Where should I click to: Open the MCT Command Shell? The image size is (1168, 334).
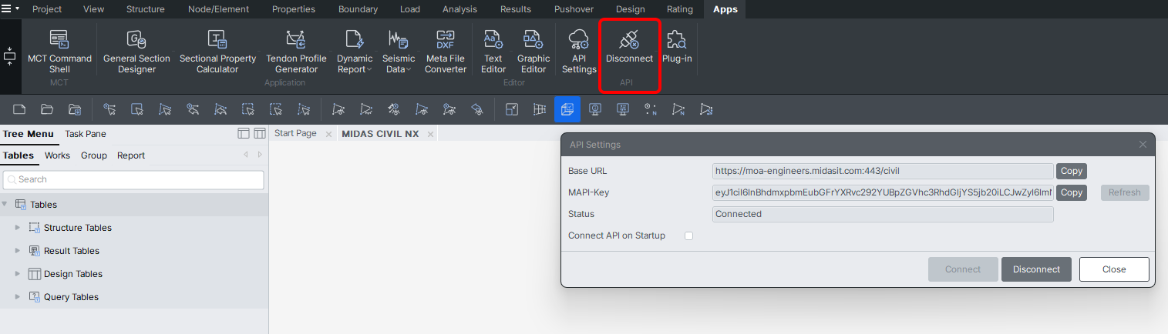click(59, 51)
